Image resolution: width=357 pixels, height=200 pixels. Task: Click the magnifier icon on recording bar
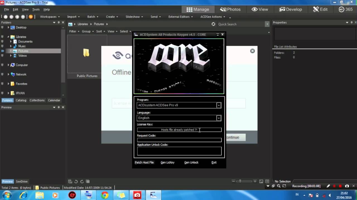pyautogui.click(x=279, y=186)
